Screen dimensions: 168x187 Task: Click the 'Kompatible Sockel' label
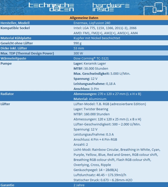[x=15, y=28]
